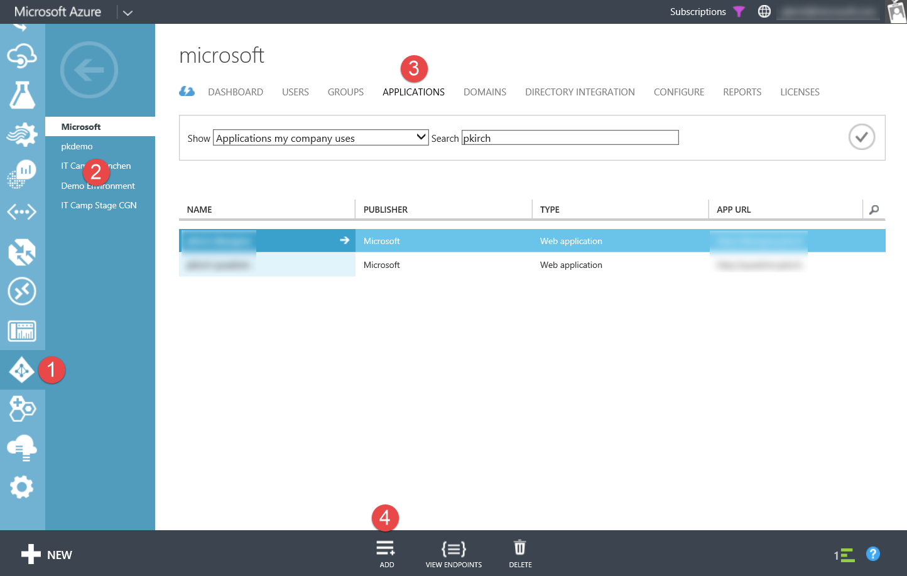907x576 pixels.
Task: Click the NEW button
Action: point(46,555)
